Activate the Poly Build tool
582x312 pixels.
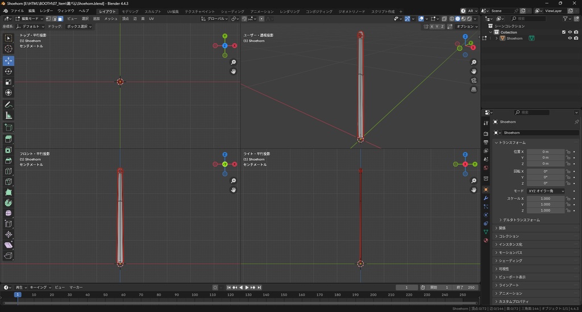click(8, 192)
